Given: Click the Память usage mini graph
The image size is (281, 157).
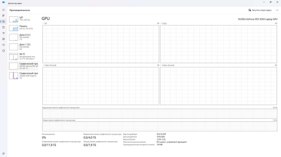Looking at the screenshot, I should 13,28.
